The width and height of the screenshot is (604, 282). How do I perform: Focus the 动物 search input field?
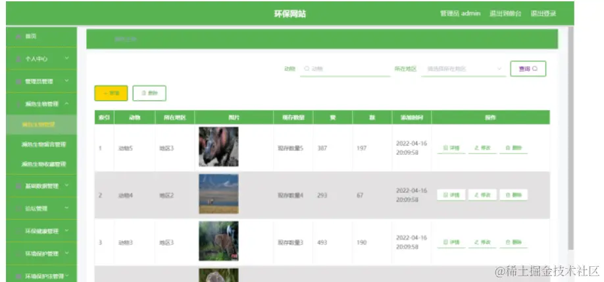click(345, 69)
